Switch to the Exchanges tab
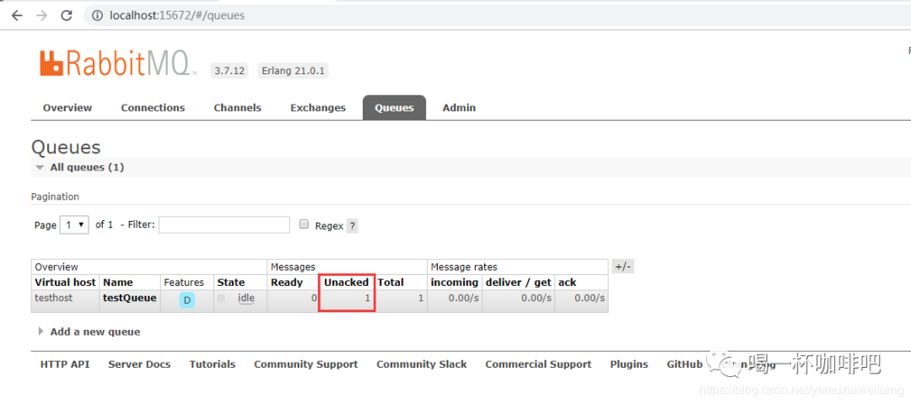 [318, 108]
